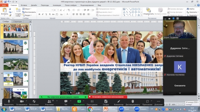Screen dimensions: 200x112
Task: Switch to the Вставка (Insert) tab
Action: [24, 5]
